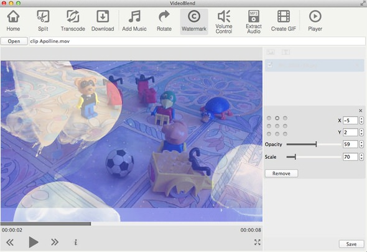The height and width of the screenshot is (252, 367).
Task: Click the Opacity value field
Action: click(350, 144)
